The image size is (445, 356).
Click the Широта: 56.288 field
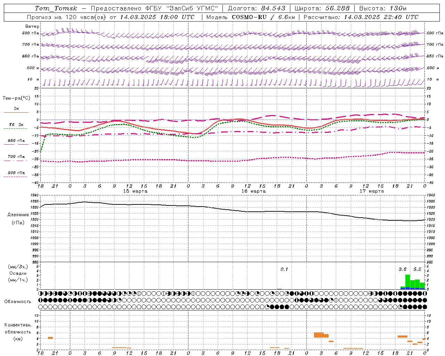click(x=322, y=8)
